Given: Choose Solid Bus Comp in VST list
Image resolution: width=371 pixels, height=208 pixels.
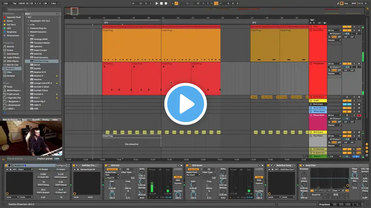Looking at the screenshot, I should pyautogui.click(x=41, y=61).
